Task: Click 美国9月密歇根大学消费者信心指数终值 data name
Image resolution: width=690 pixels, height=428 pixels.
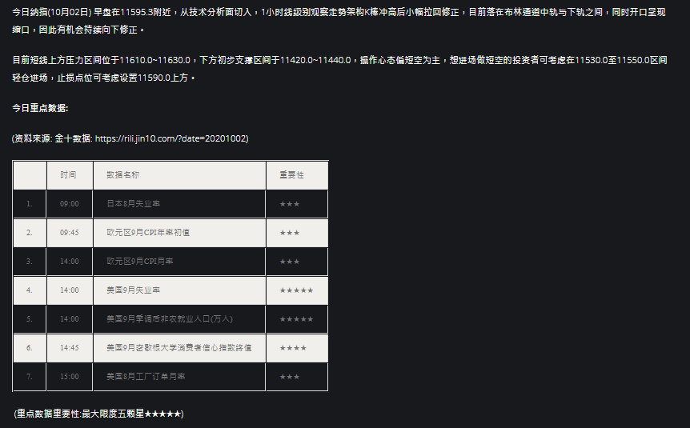Action: (x=179, y=348)
